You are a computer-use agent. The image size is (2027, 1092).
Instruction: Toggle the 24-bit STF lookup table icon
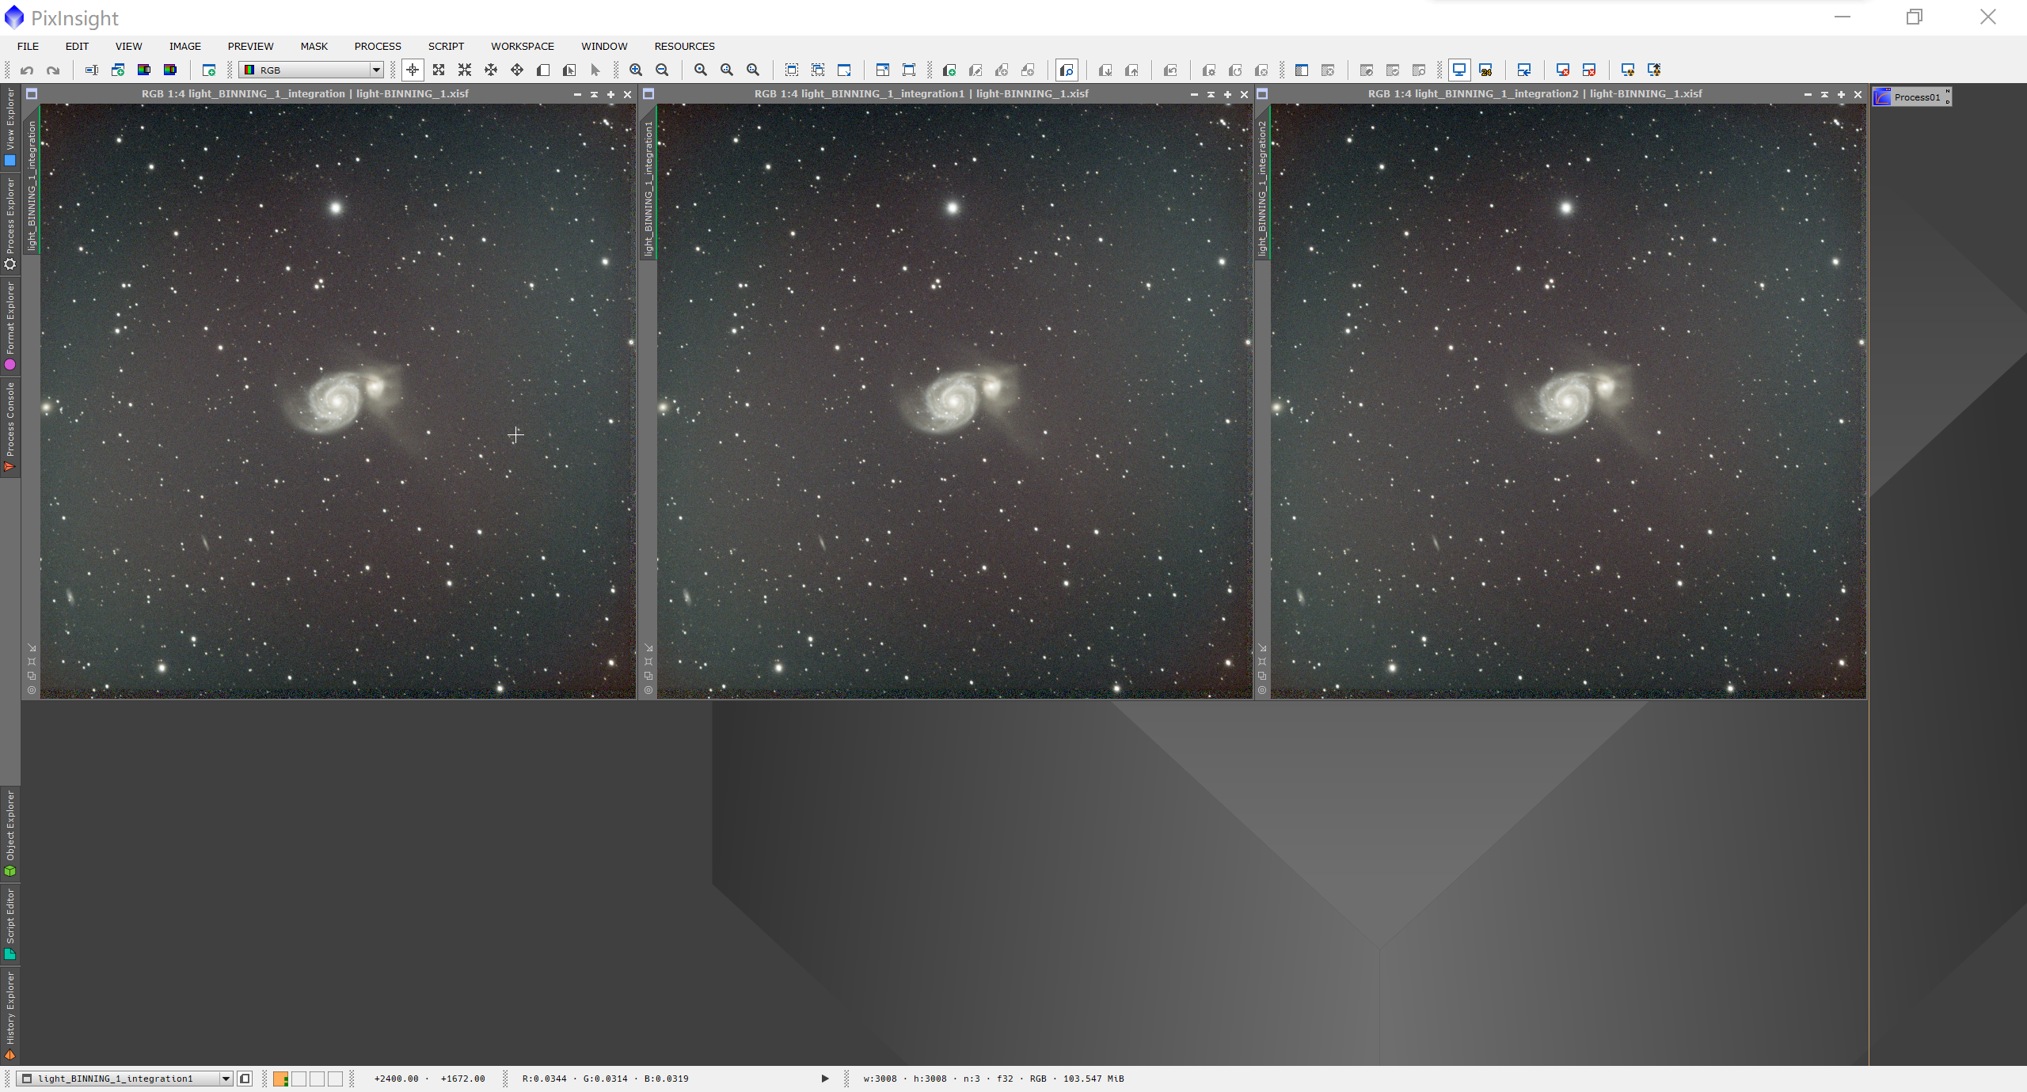1485,70
